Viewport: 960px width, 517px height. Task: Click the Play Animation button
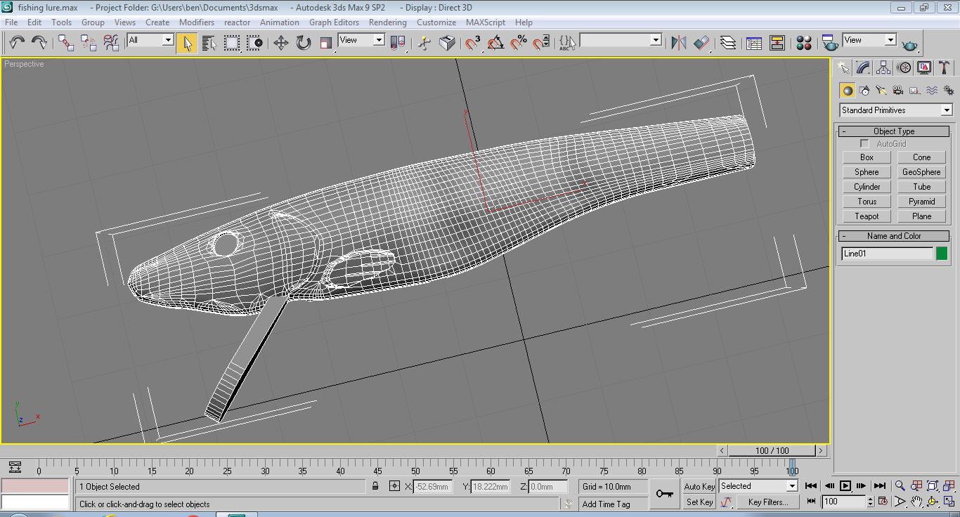click(x=845, y=486)
